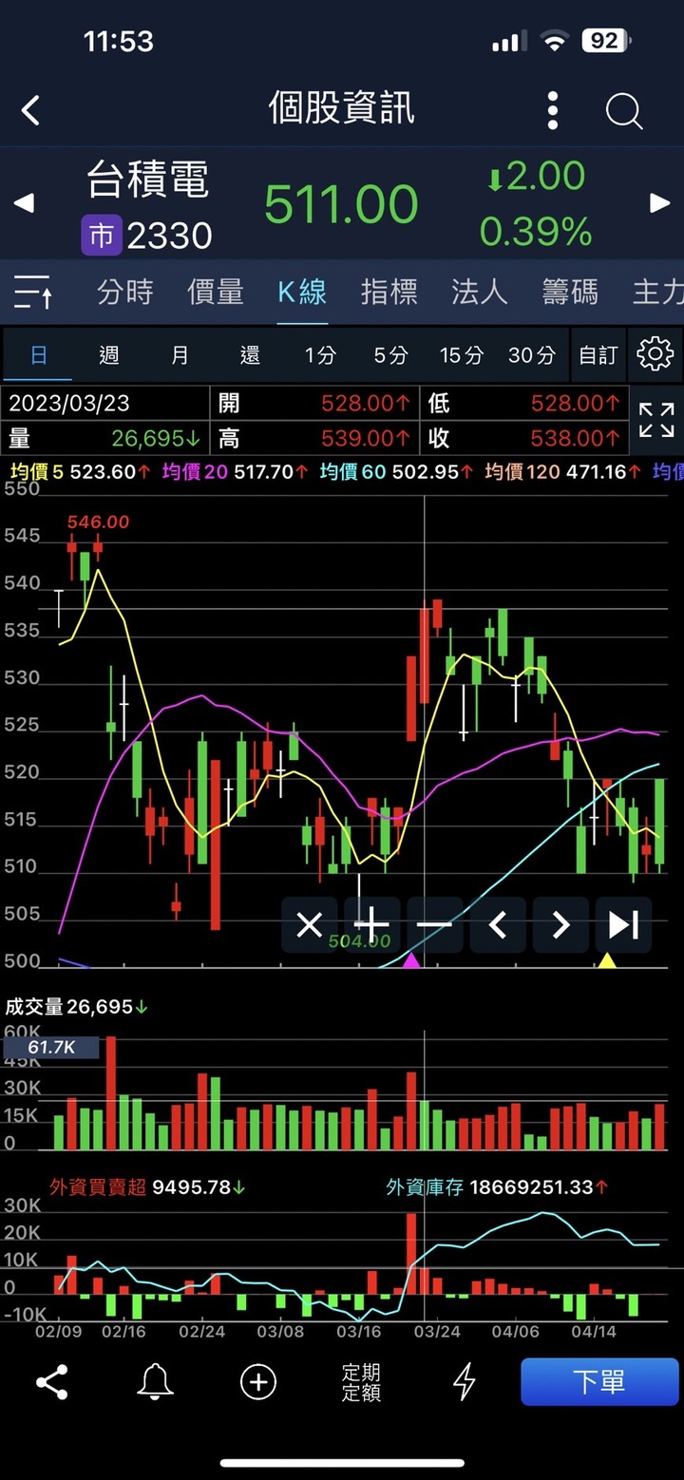Tap the 511.00 current price
Image resolution: width=684 pixels, height=1480 pixels.
click(x=341, y=204)
